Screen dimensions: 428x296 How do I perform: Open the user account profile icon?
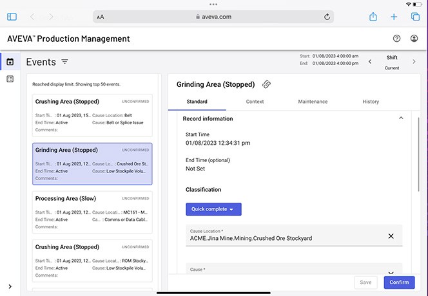(414, 39)
